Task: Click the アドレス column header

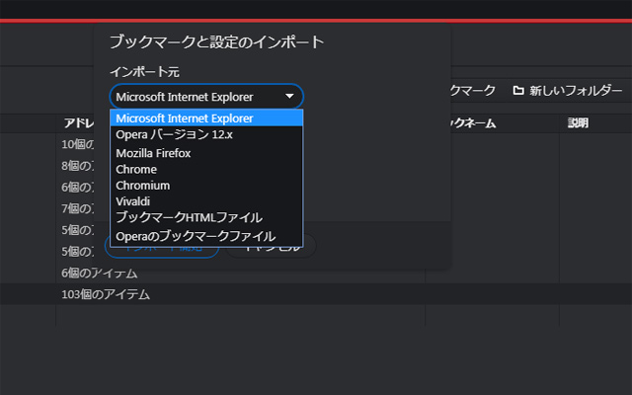Action: [x=79, y=122]
